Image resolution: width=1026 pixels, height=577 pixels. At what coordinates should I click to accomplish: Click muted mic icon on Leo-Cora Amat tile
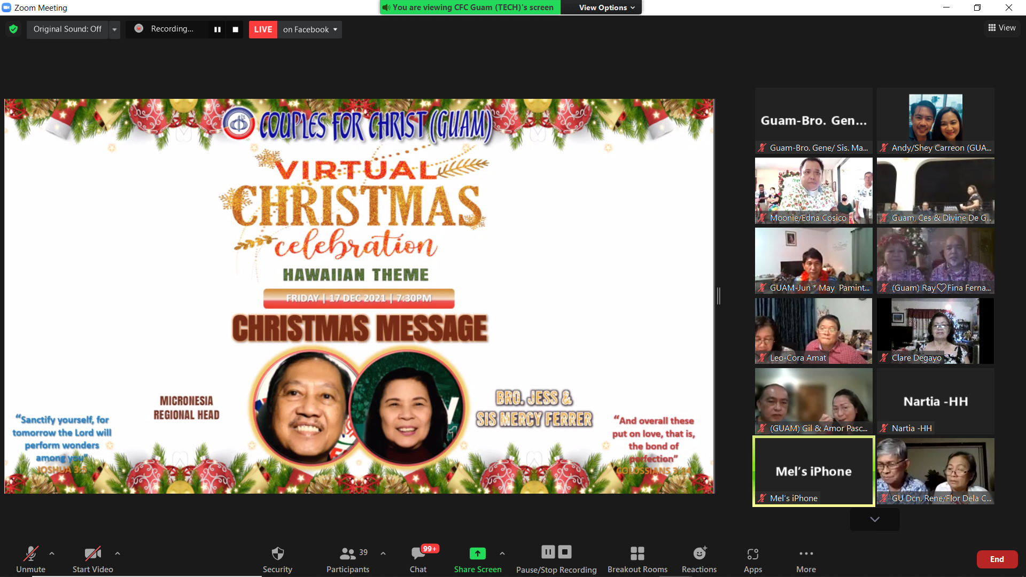pyautogui.click(x=762, y=358)
